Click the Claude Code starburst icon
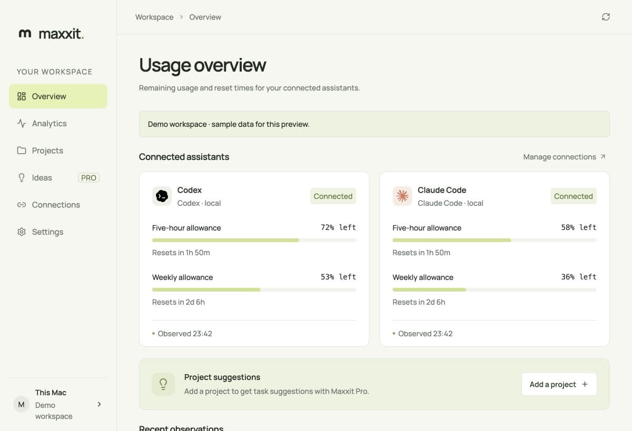Screen dimensions: 632x431 click(402, 196)
